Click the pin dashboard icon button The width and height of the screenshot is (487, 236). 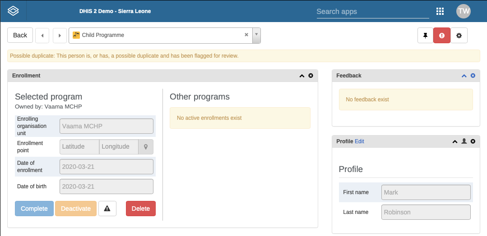(426, 35)
